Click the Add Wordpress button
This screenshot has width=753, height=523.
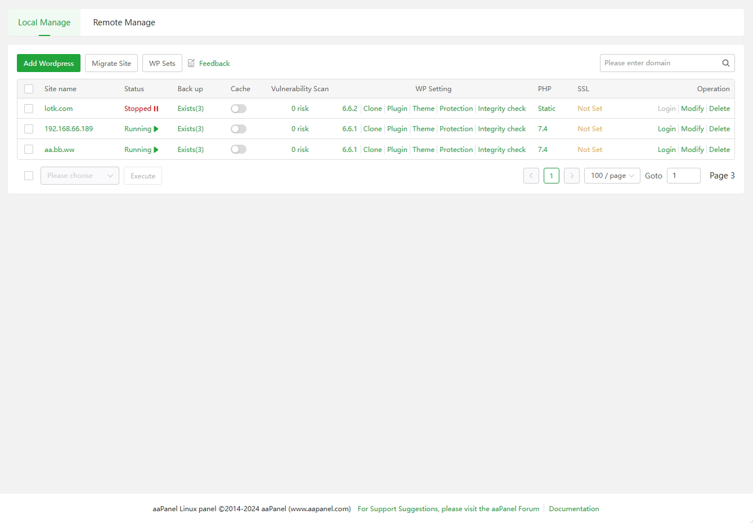point(48,63)
